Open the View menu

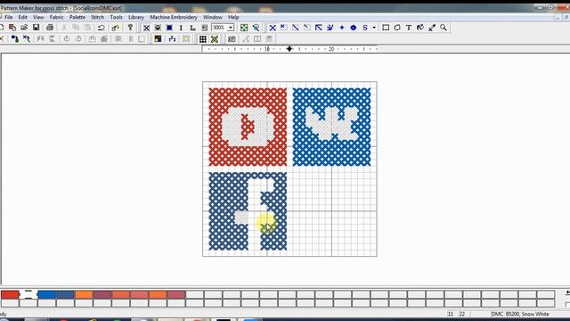point(38,17)
